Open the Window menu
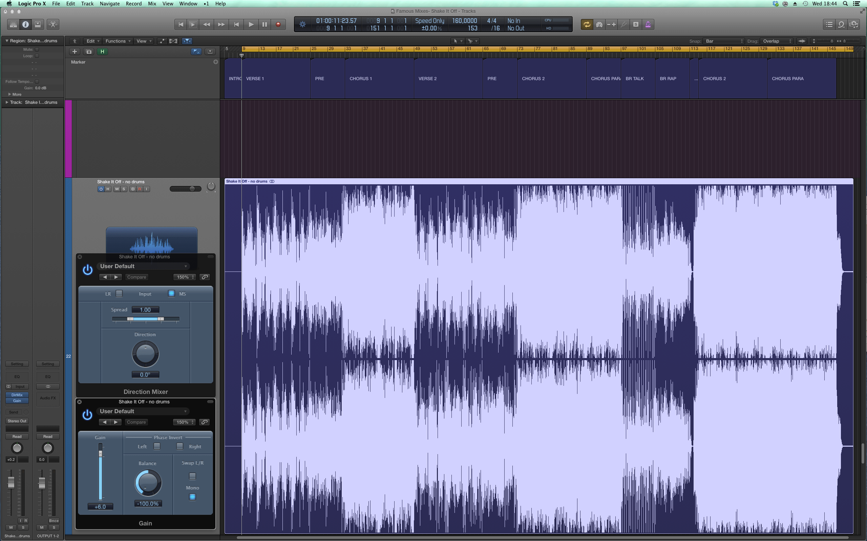The width and height of the screenshot is (867, 541). (188, 4)
